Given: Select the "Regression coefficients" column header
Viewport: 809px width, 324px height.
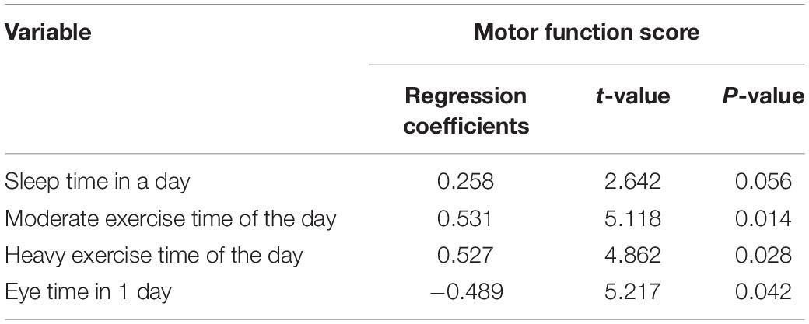Looking at the screenshot, I should click(x=465, y=110).
